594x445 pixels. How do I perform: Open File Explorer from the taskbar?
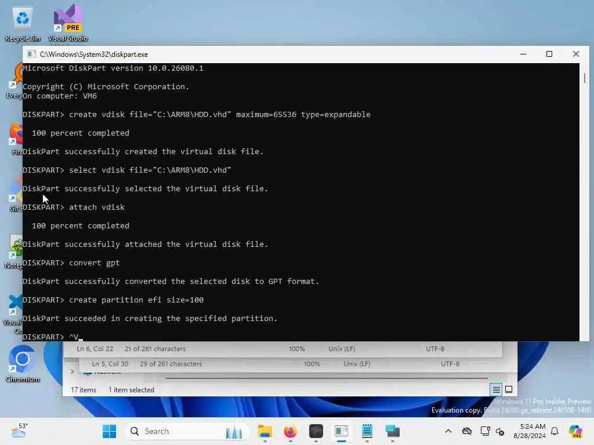(265, 431)
